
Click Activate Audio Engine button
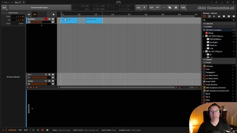40,7
